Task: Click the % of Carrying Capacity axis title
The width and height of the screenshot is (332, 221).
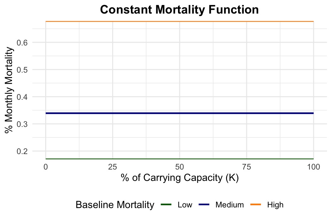Action: [x=179, y=178]
